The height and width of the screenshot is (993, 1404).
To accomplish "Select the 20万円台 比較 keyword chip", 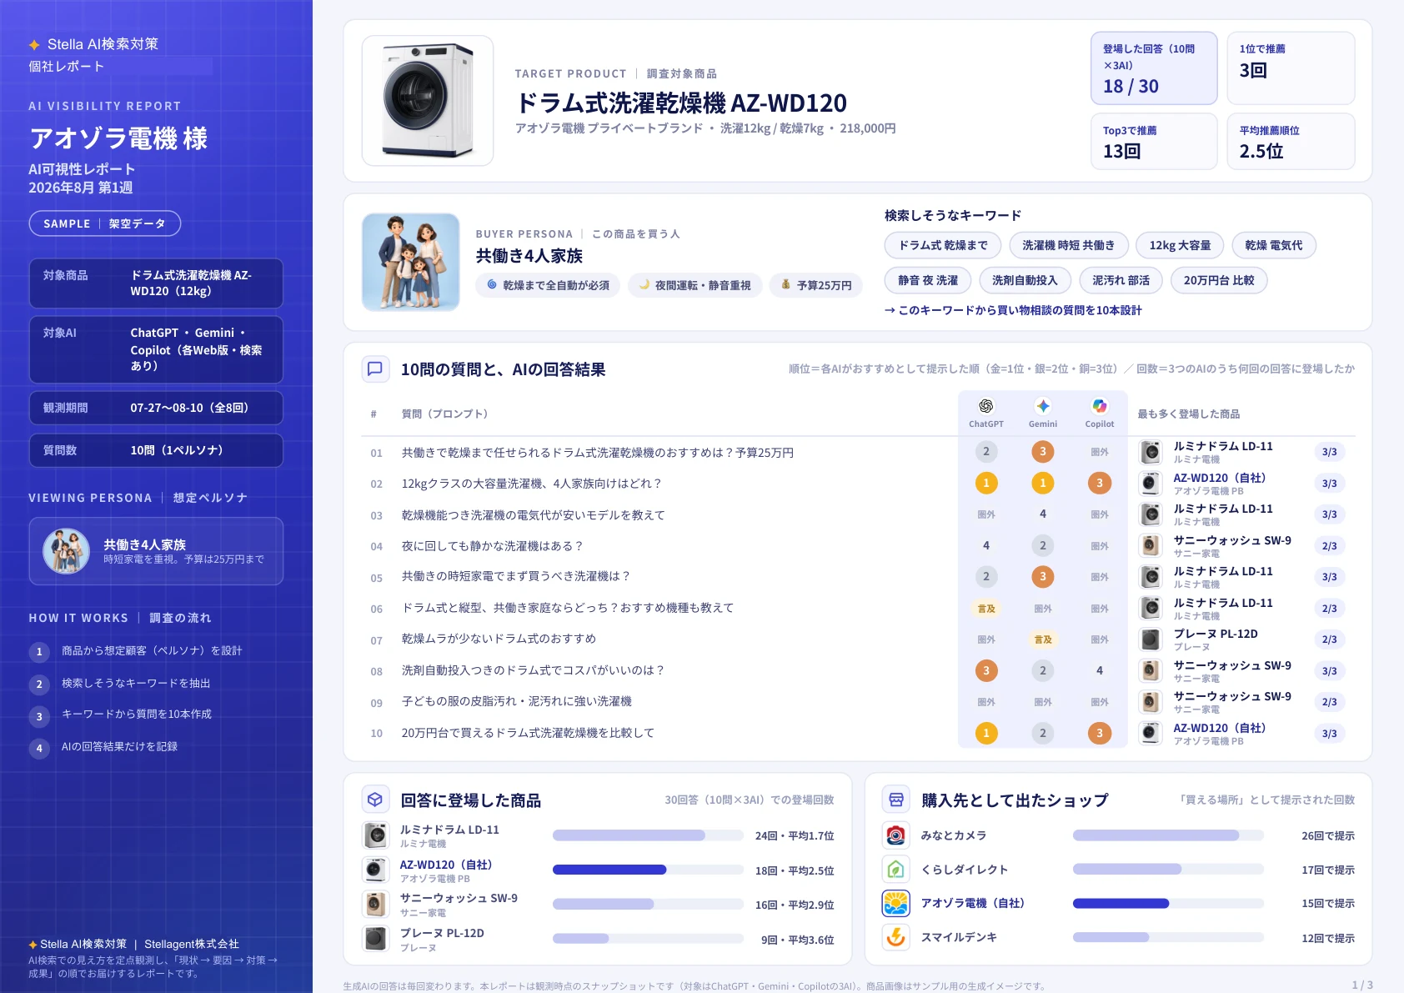I will tap(1219, 280).
